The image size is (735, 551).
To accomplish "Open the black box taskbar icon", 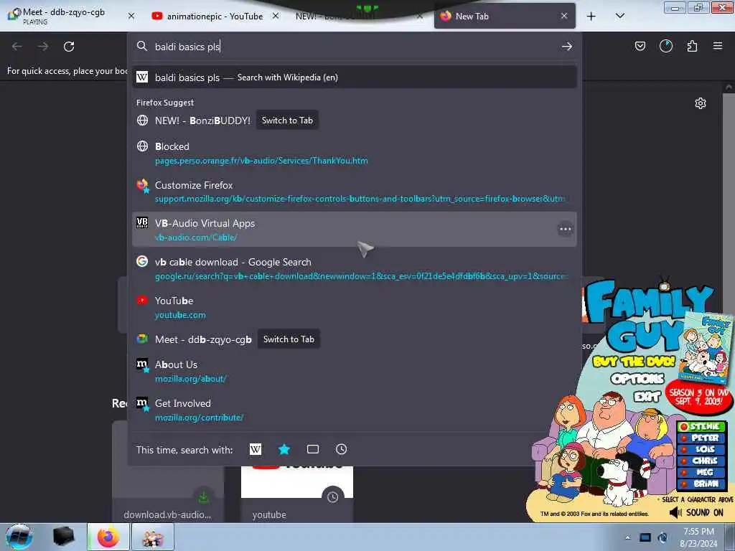I will (x=64, y=537).
